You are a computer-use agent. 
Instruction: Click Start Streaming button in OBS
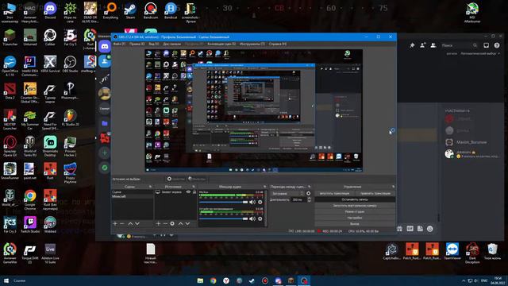click(x=334, y=193)
